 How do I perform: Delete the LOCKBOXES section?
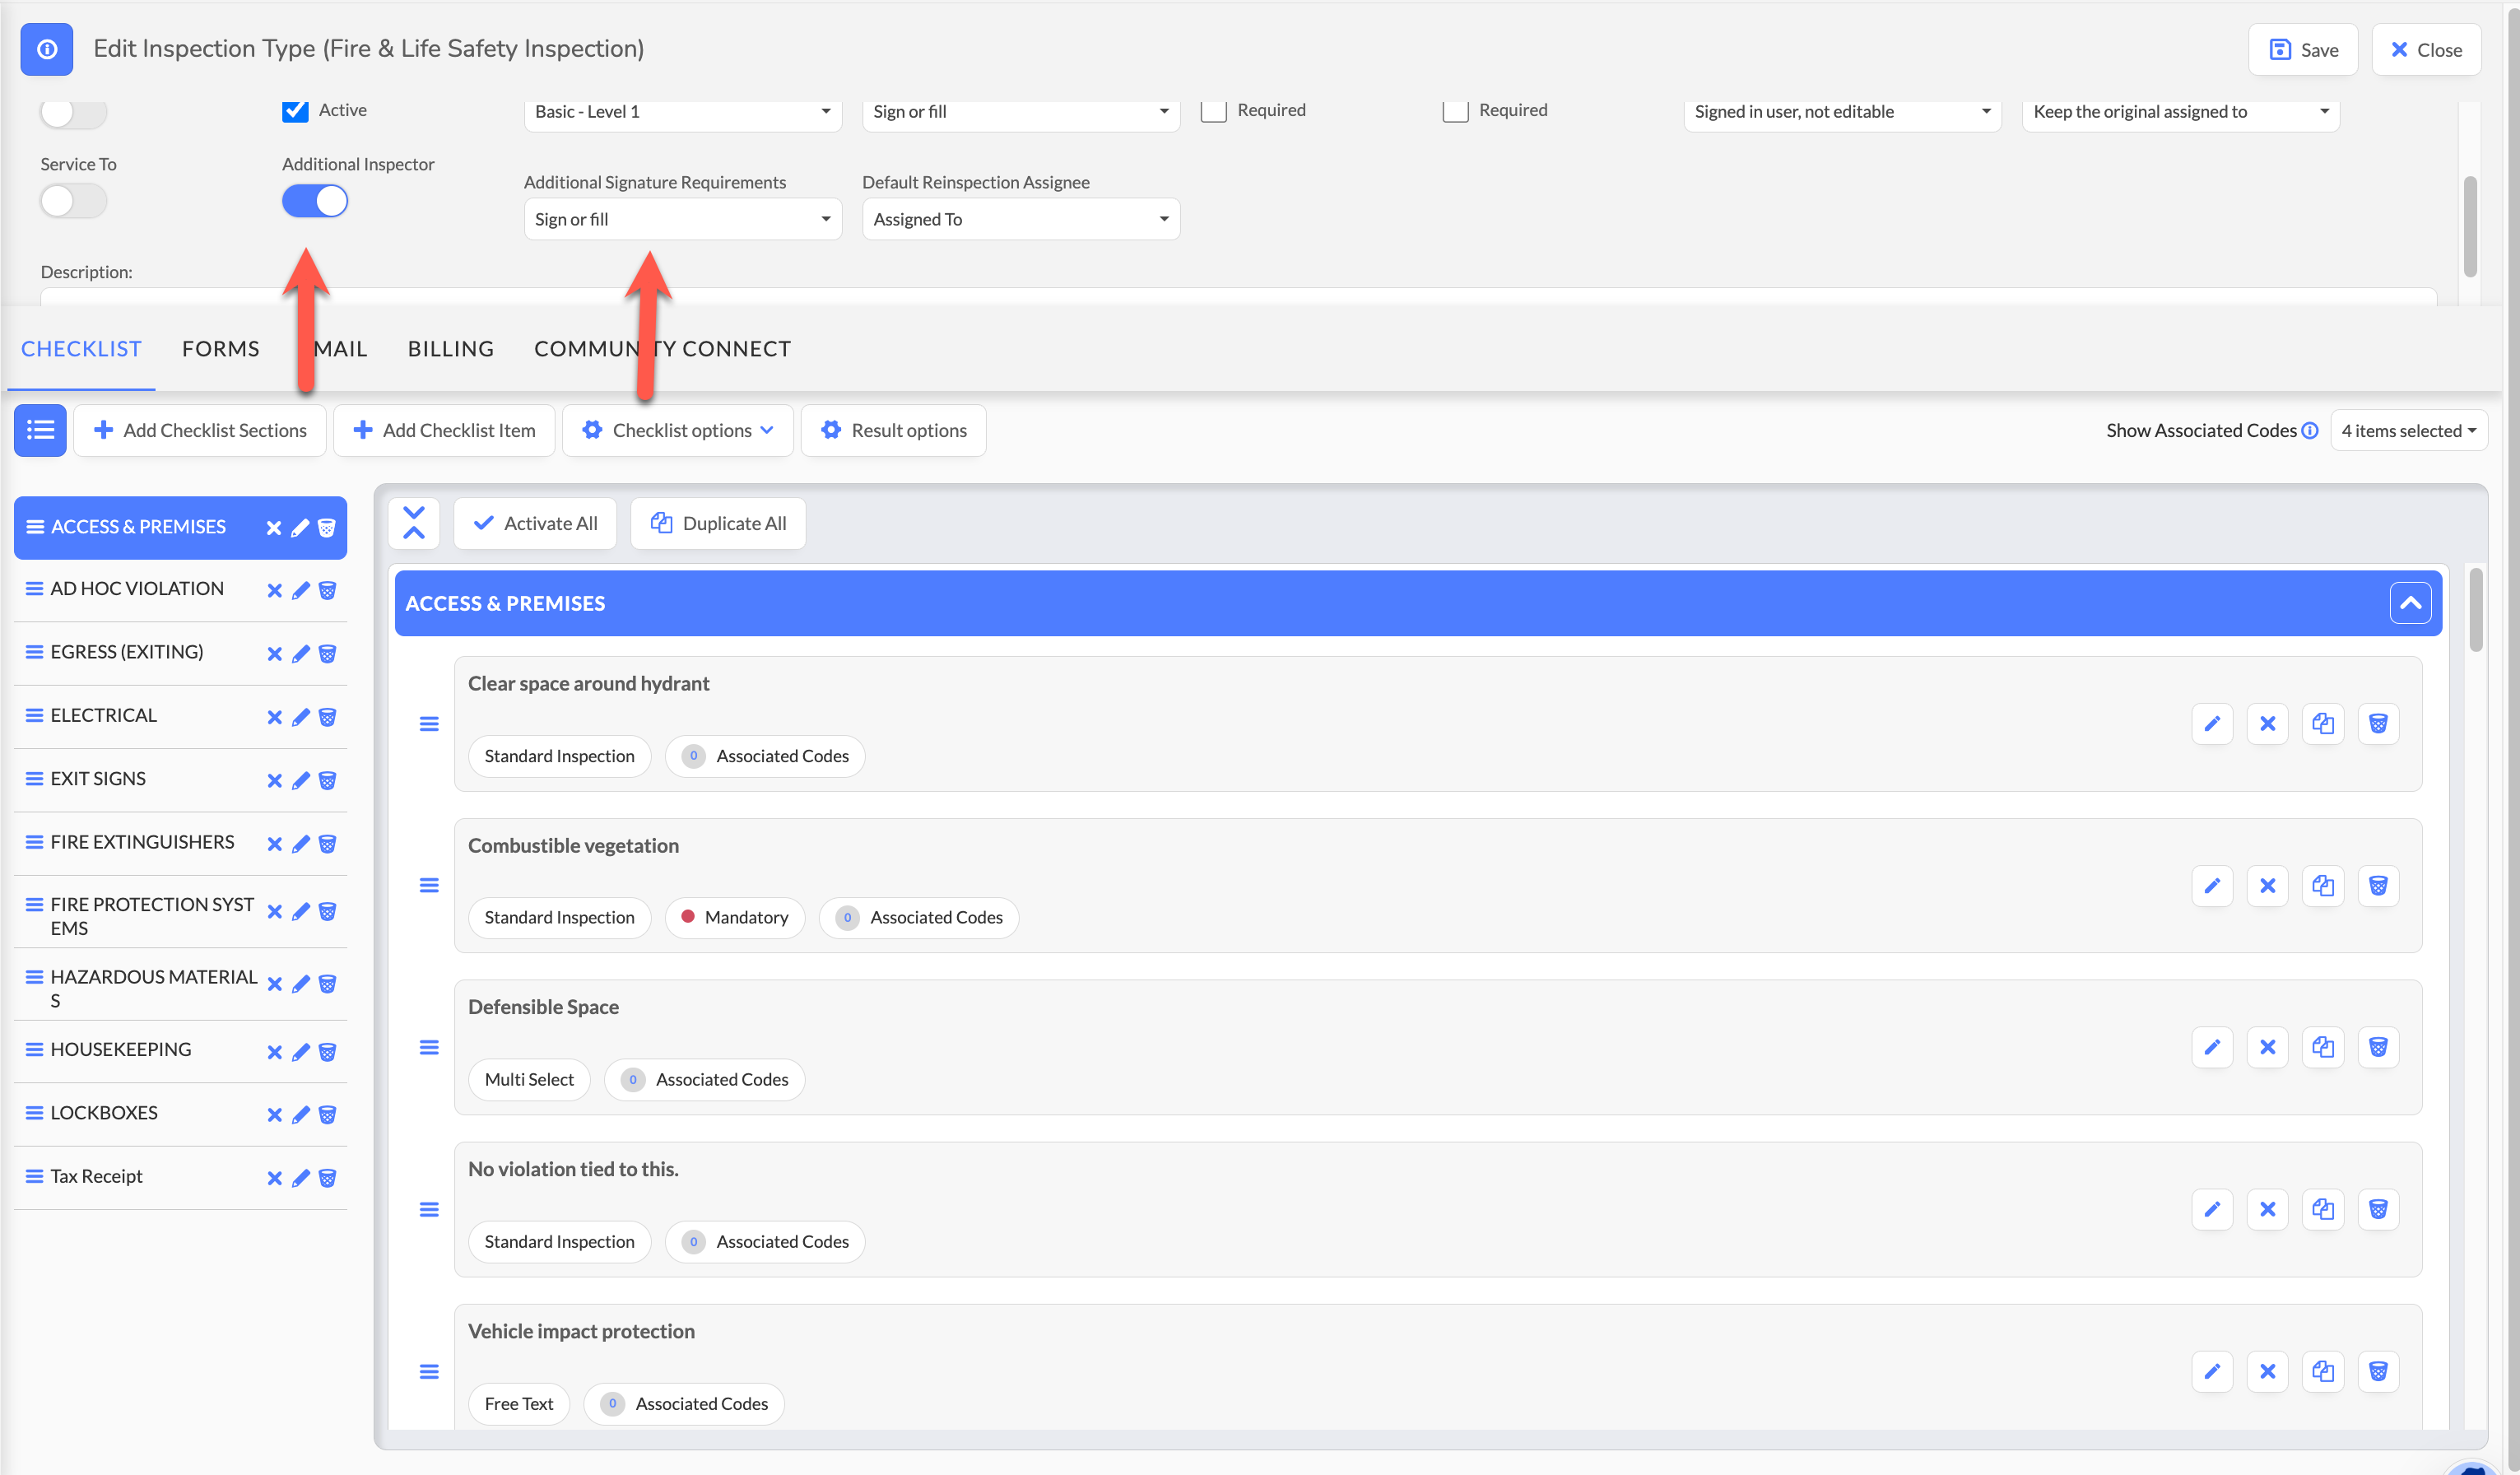click(x=327, y=1115)
